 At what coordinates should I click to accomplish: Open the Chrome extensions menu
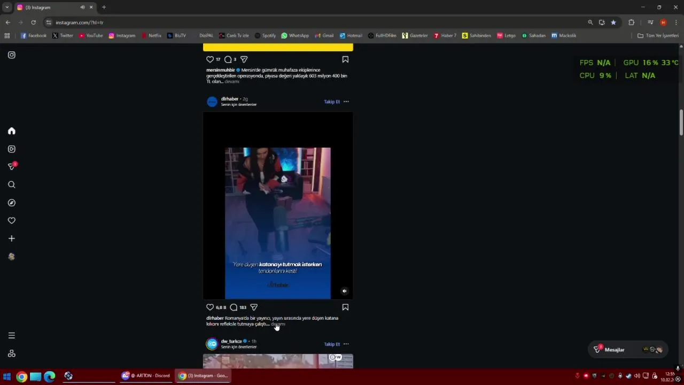pos(631,22)
